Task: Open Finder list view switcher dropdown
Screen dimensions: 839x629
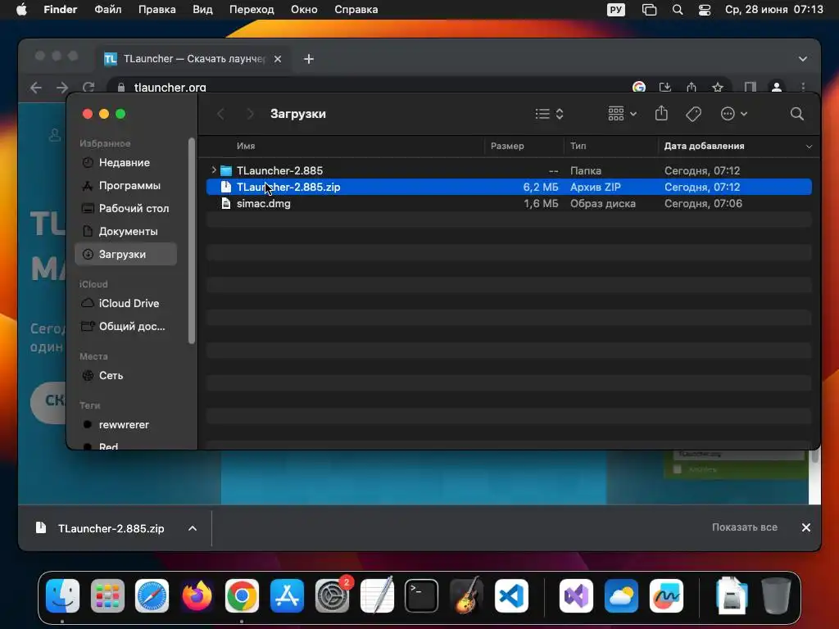Action: 549,114
